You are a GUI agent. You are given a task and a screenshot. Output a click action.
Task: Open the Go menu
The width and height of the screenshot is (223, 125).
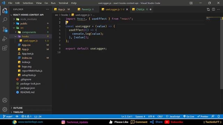pyautogui.click(x=46, y=3)
